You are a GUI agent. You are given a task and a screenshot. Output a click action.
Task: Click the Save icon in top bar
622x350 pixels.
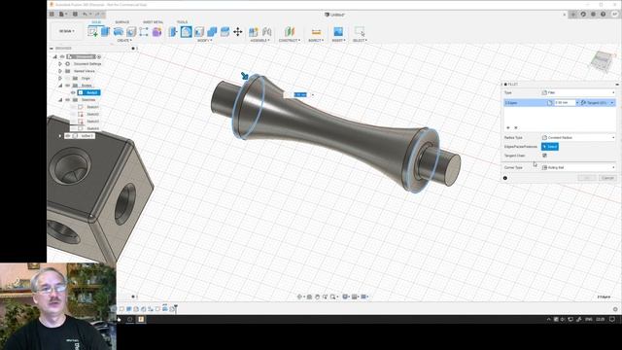pos(75,15)
